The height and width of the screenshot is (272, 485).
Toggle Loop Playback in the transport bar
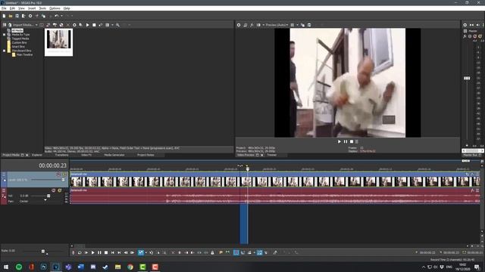coord(80,252)
